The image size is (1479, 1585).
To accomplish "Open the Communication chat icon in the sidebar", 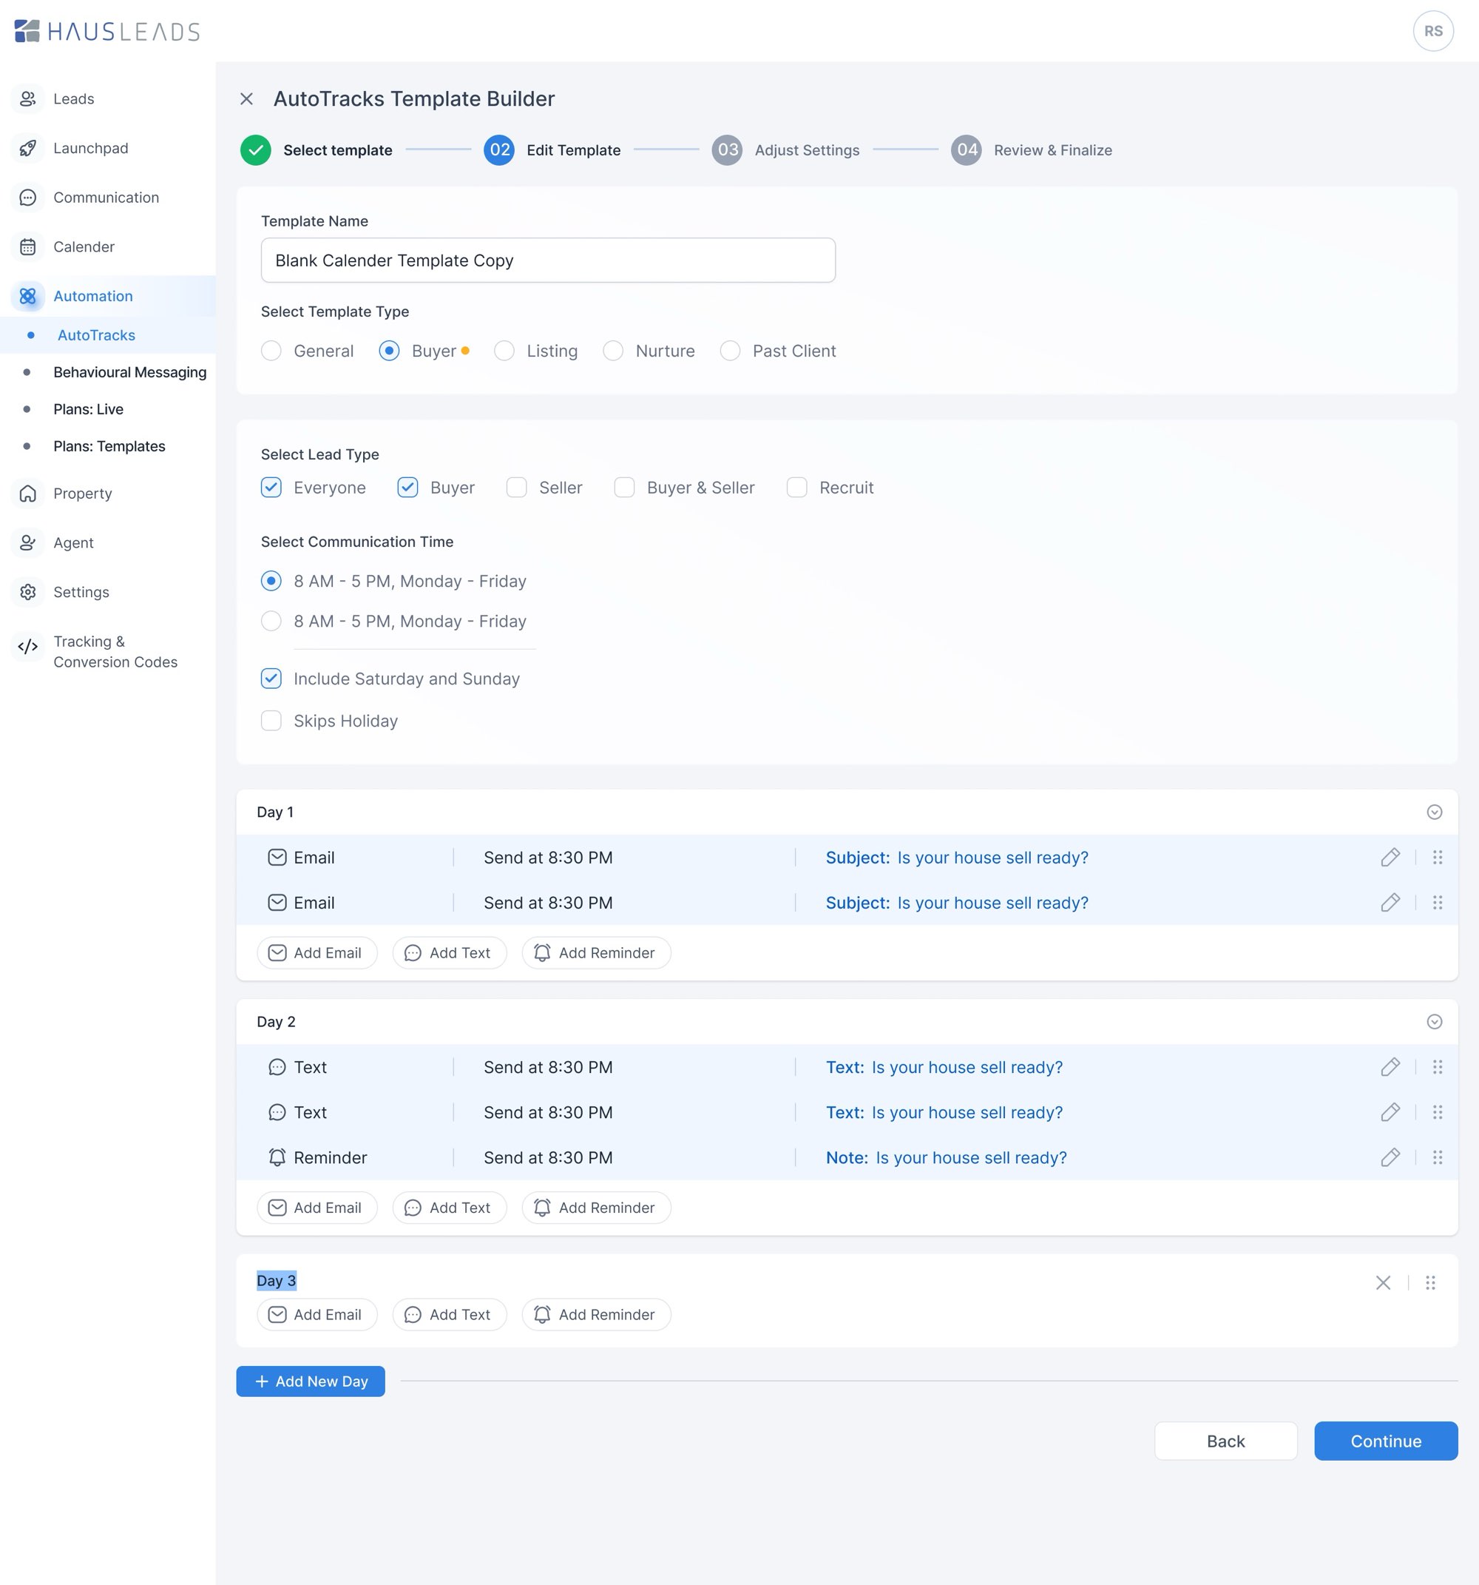I will click(28, 198).
